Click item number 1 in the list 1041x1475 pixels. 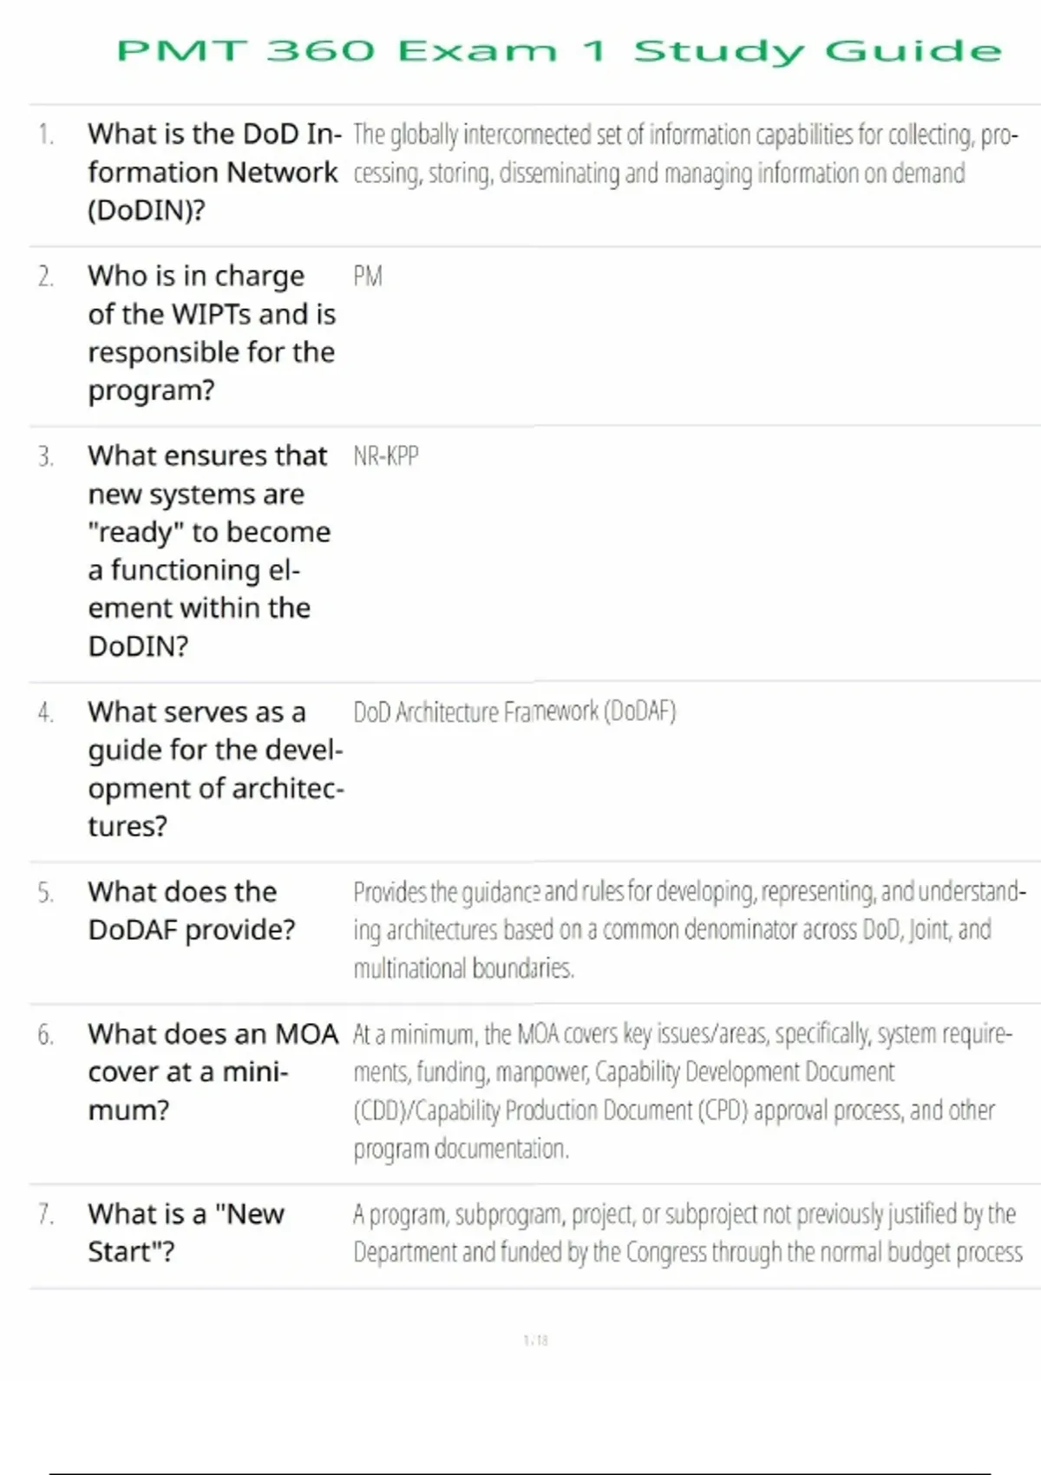(46, 134)
